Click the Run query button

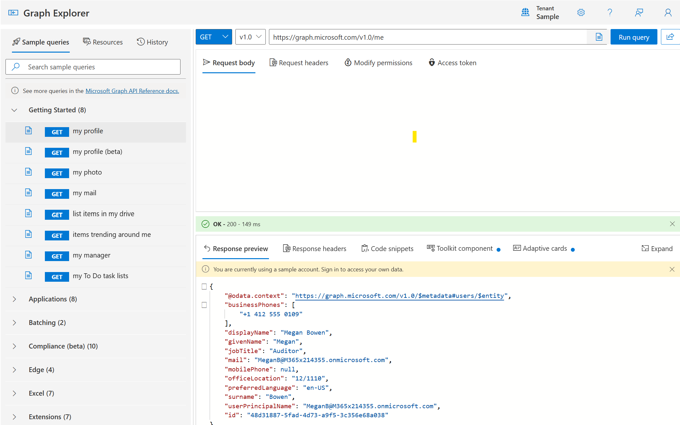634,37
